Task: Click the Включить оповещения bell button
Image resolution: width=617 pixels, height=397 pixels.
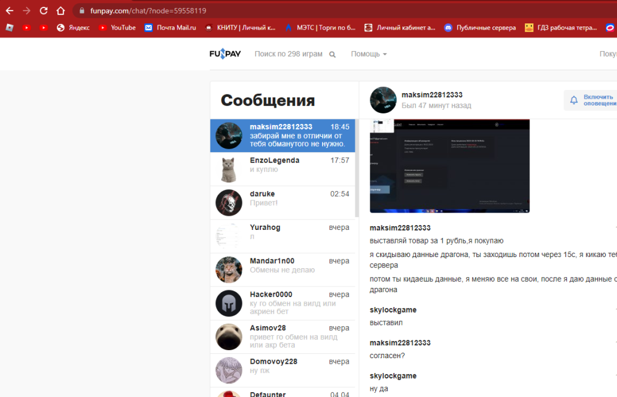Action: [591, 100]
